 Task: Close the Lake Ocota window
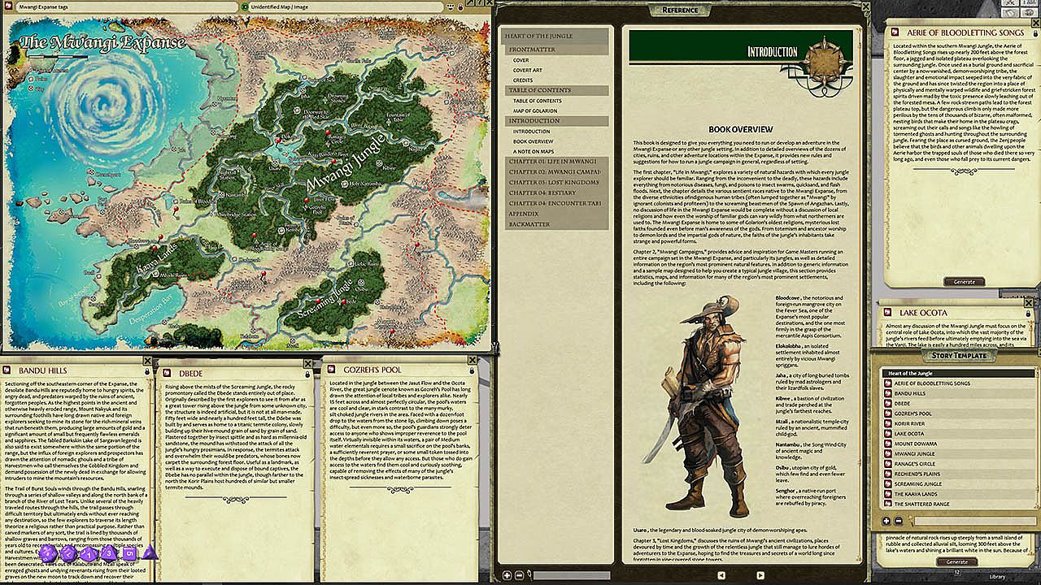[1027, 305]
